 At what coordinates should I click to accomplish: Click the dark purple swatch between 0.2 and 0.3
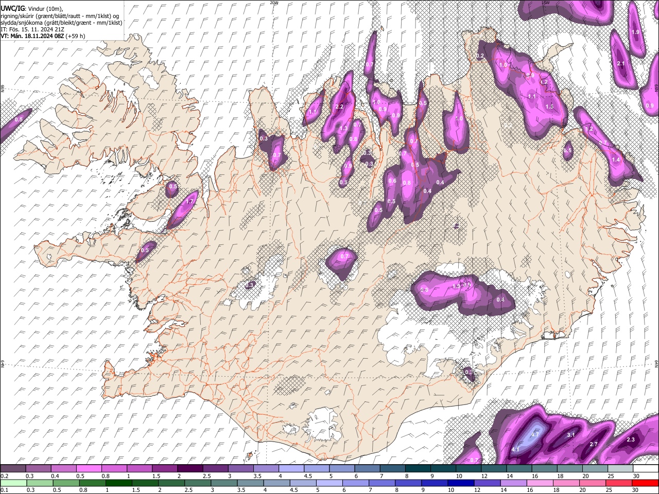pyautogui.click(x=13, y=468)
